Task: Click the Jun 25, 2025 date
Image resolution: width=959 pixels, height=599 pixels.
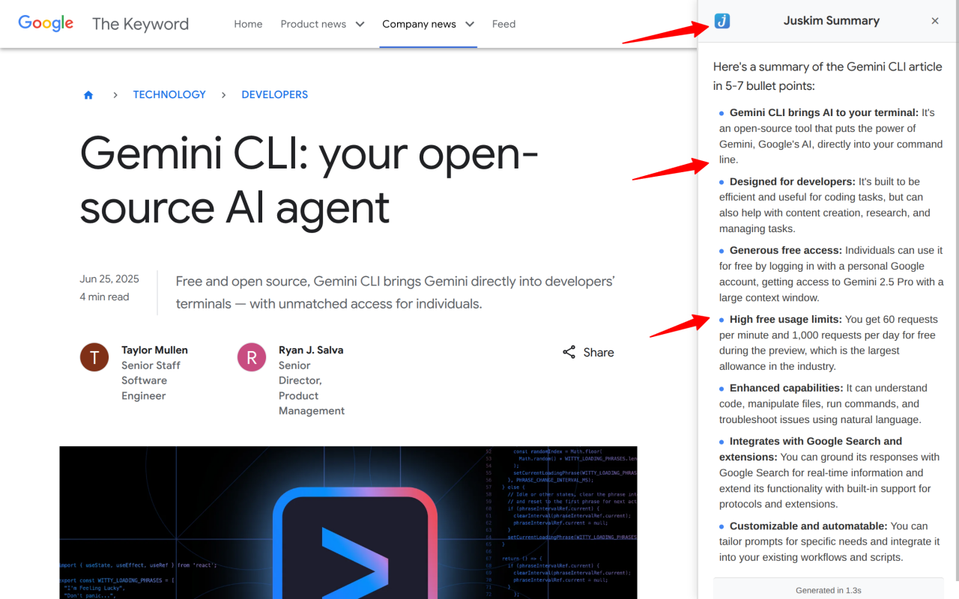Action: coord(109,279)
